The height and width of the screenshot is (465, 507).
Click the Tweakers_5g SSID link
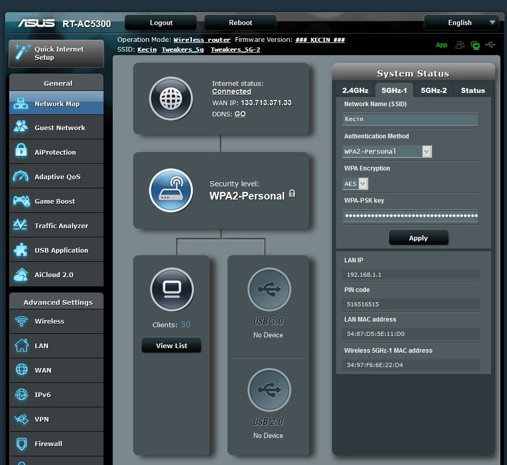183,50
